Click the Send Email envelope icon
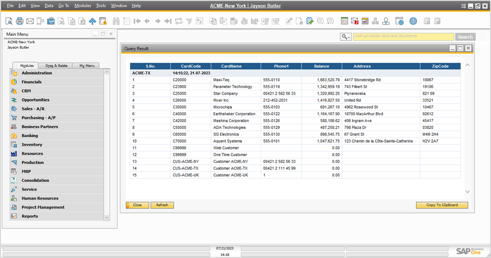Image resolution: width=491 pixels, height=258 pixels. (x=30, y=21)
